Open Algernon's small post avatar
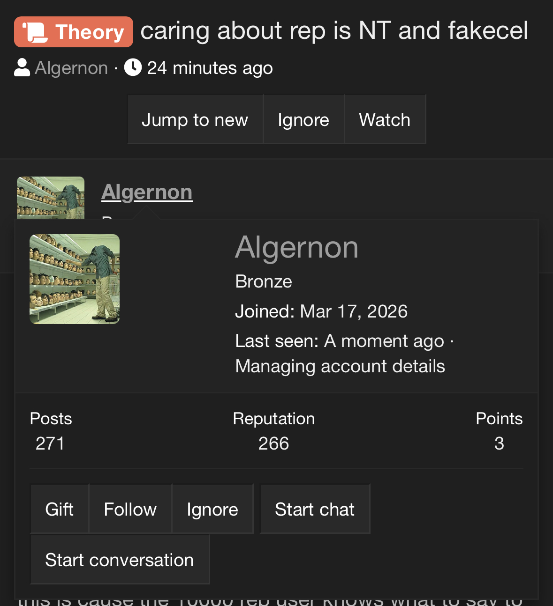 pyautogui.click(x=51, y=198)
